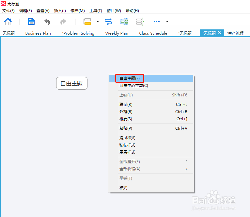Switch to the inactive *无标题 tab
Image resolution: width=250 pixels, height=217 pixels.
click(x=185, y=33)
